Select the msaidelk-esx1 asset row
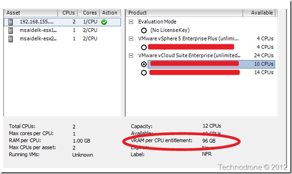 [x=62, y=30]
